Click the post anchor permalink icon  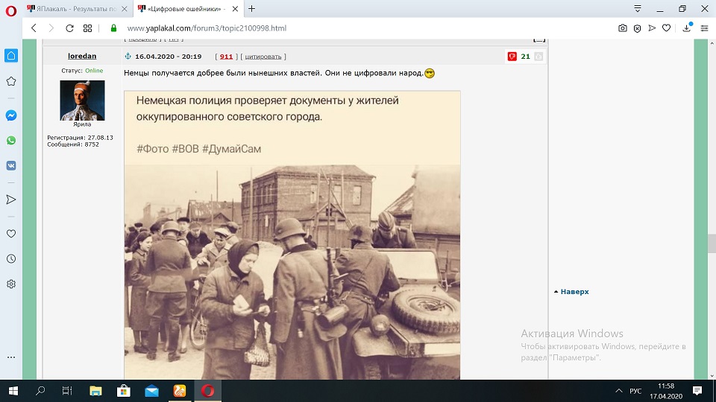(128, 56)
